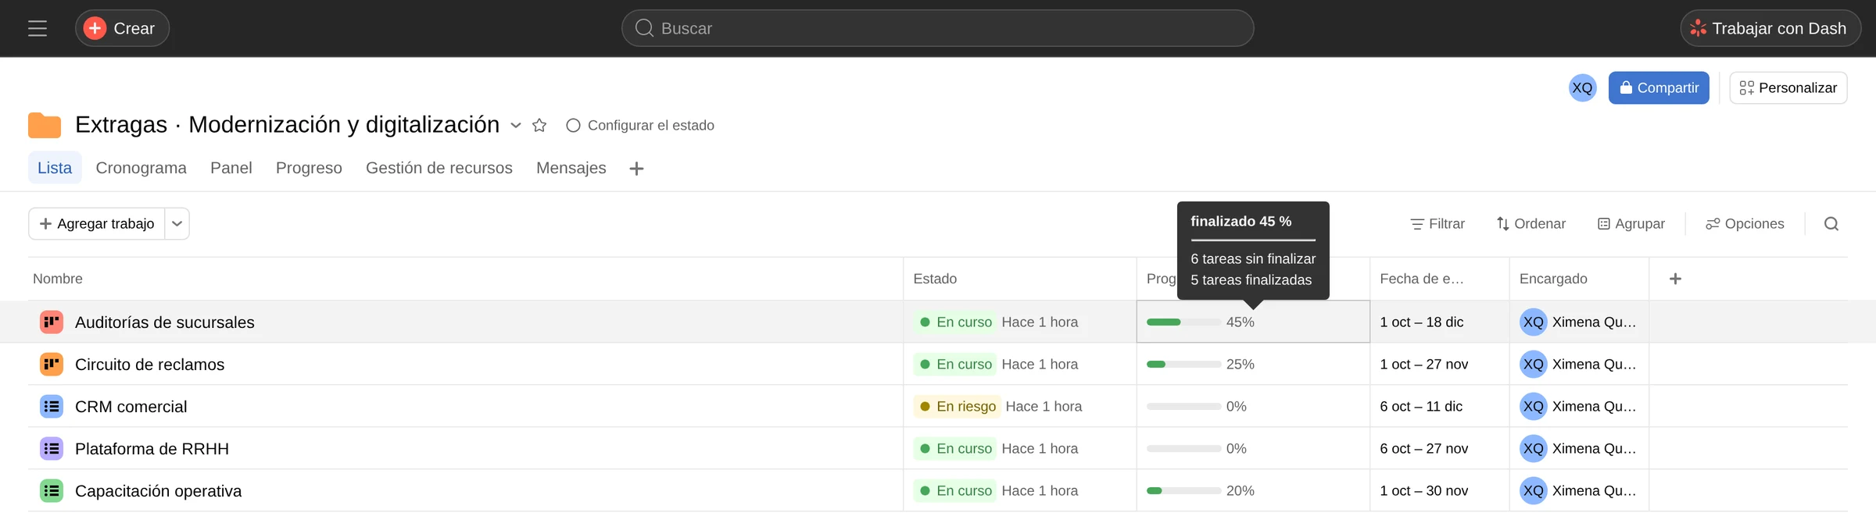
Task: Open the Filtrar options
Action: coord(1437,224)
